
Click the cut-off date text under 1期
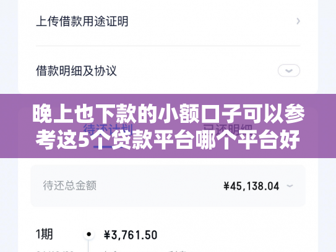[x=54, y=251]
